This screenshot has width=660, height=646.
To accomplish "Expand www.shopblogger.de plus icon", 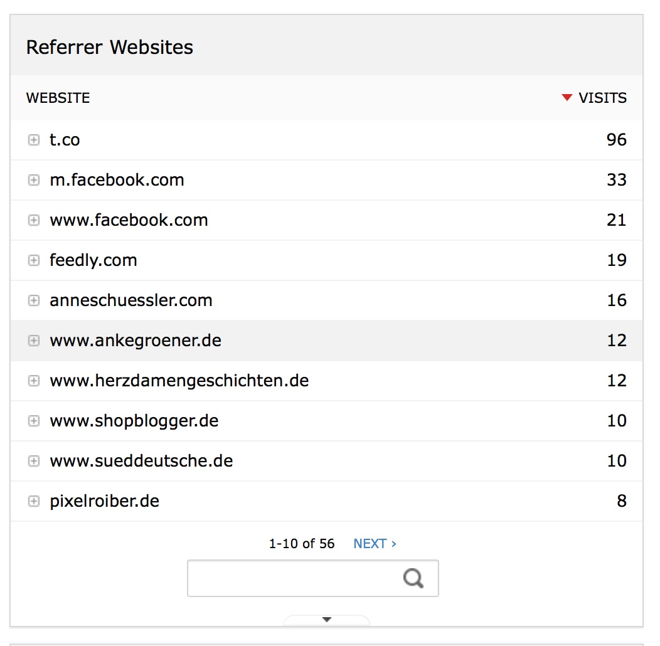I will pyautogui.click(x=34, y=421).
